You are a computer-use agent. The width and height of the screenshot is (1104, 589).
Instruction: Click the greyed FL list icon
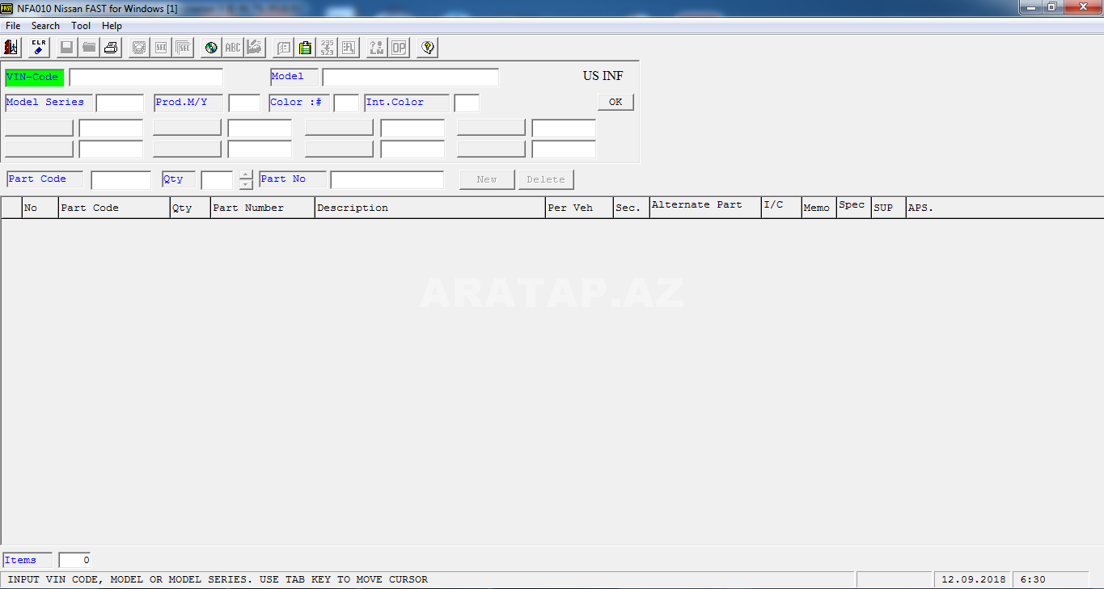pyautogui.click(x=349, y=48)
